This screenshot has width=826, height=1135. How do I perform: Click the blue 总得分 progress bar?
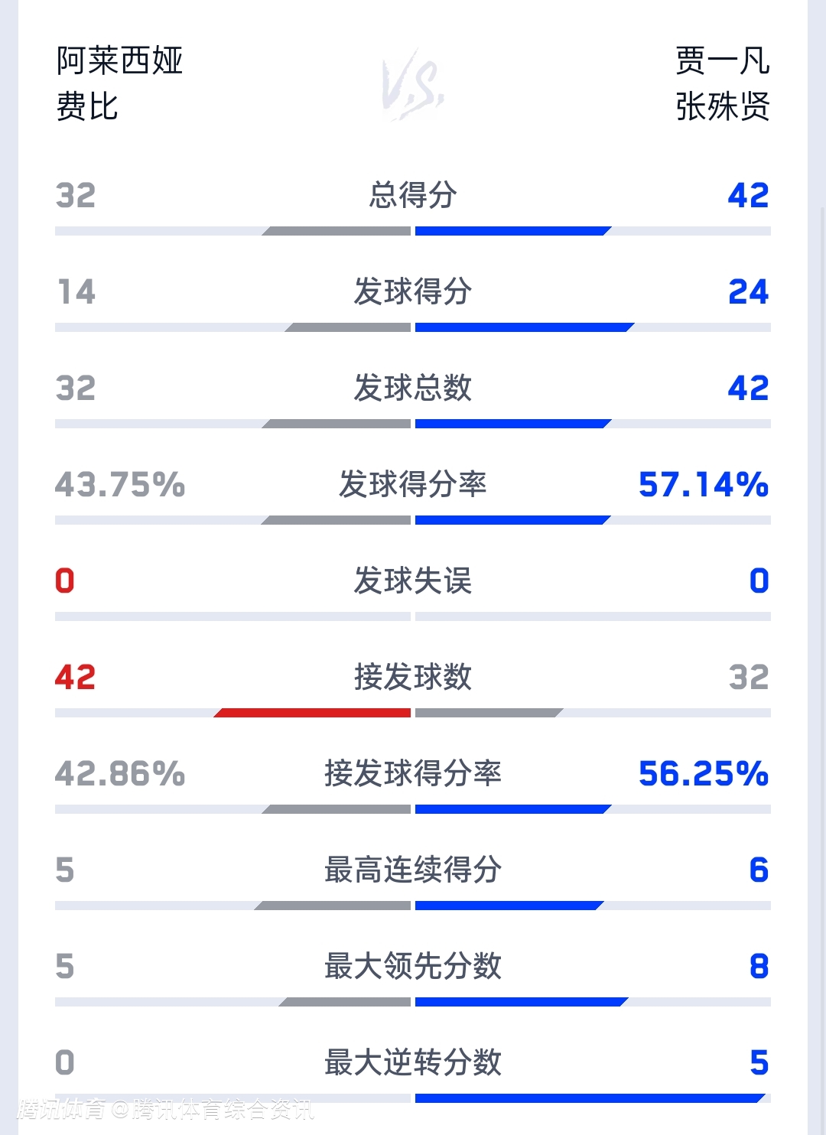513,231
